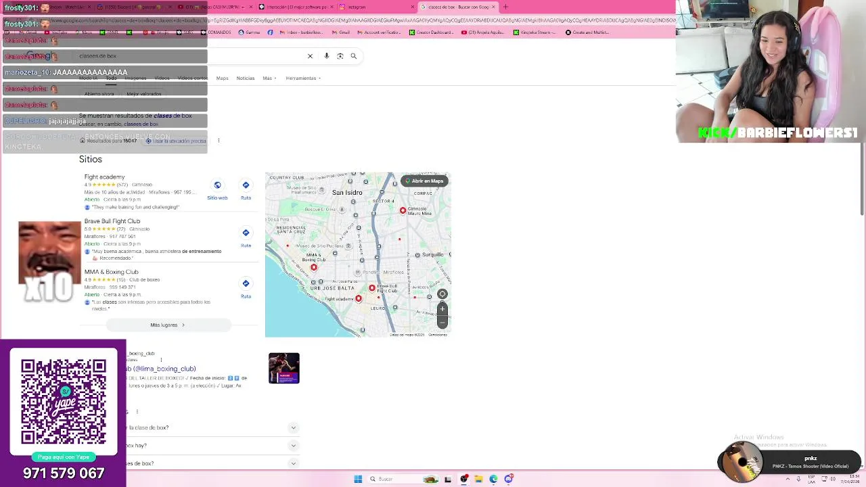Open the Fight Academy listing
Viewport: 866px width, 487px height.
(x=105, y=177)
